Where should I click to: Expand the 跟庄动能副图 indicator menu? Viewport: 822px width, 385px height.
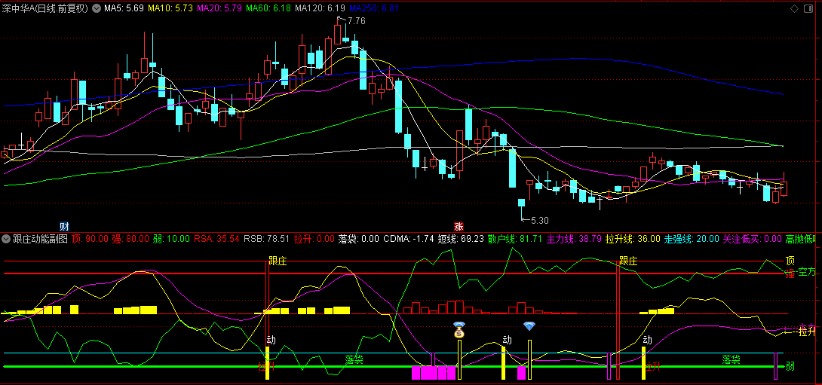pos(6,239)
